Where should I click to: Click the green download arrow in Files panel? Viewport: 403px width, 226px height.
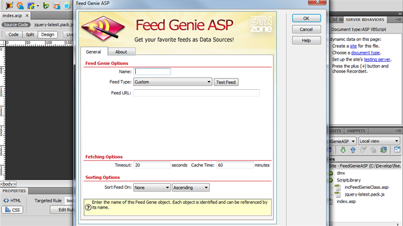(x=343, y=150)
